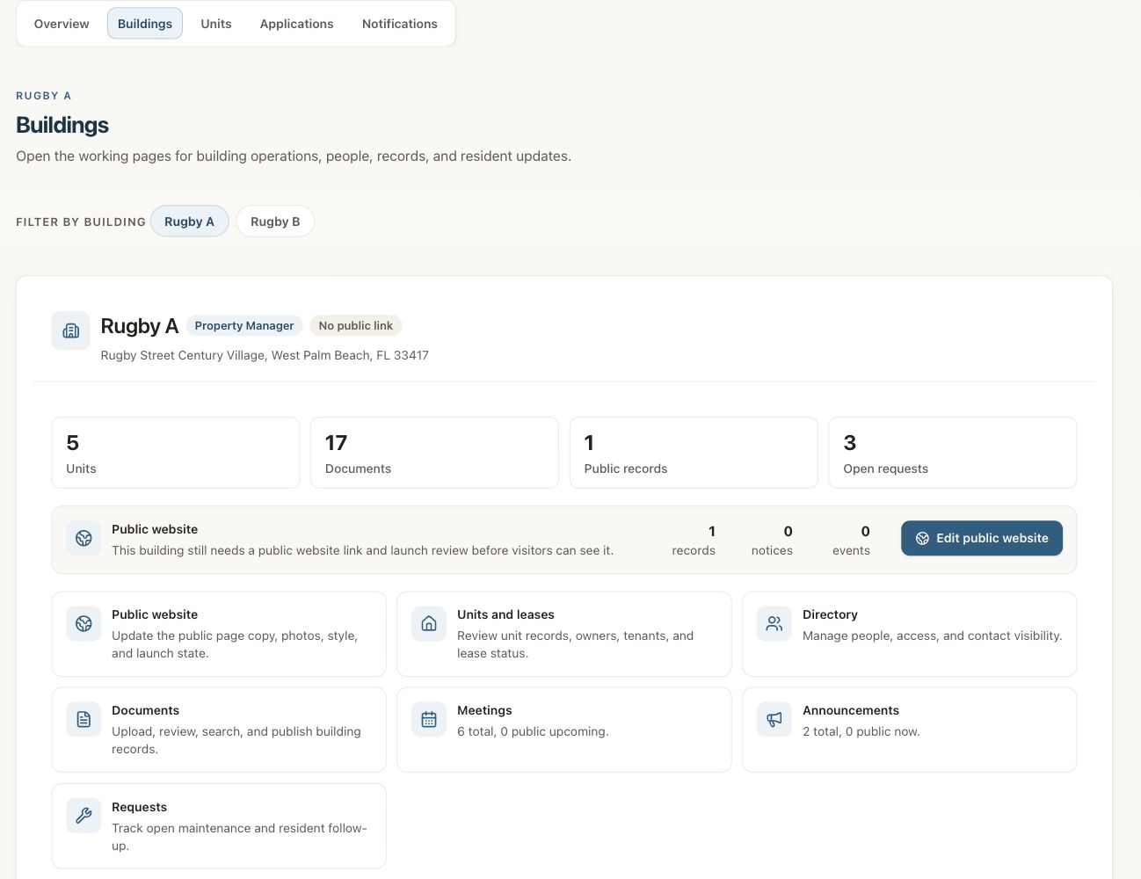The width and height of the screenshot is (1141, 879).
Task: Open the Public website card globe icon
Action: (x=84, y=623)
